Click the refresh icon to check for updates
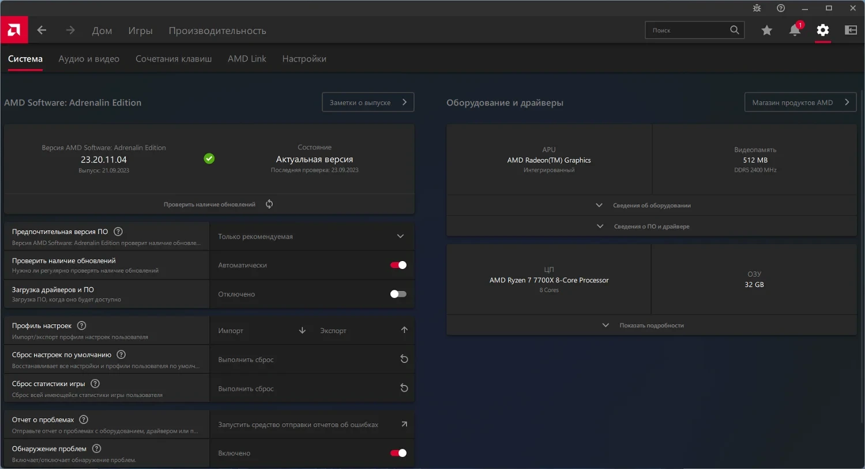This screenshot has height=469, width=865. tap(269, 204)
